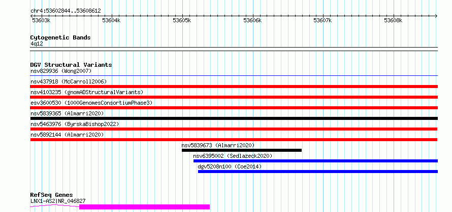Click the 53607k ruler tick label

coord(322,20)
